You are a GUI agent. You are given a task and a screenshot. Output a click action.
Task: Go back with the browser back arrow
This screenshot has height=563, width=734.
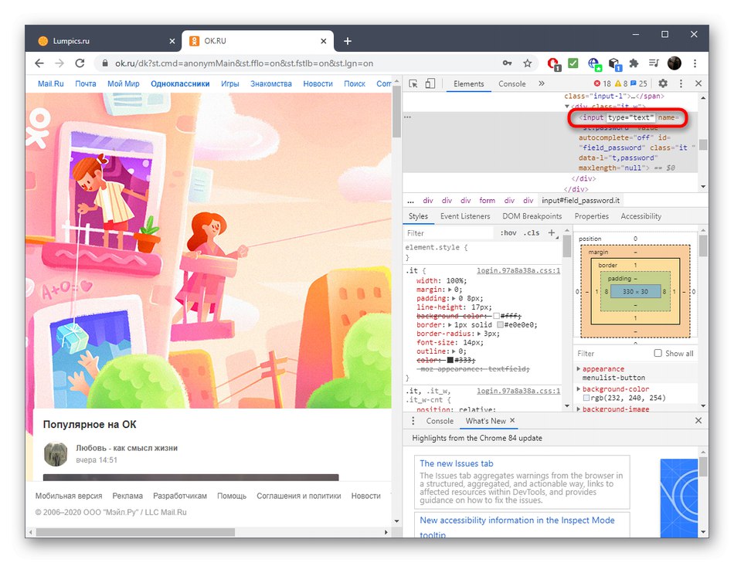click(39, 63)
